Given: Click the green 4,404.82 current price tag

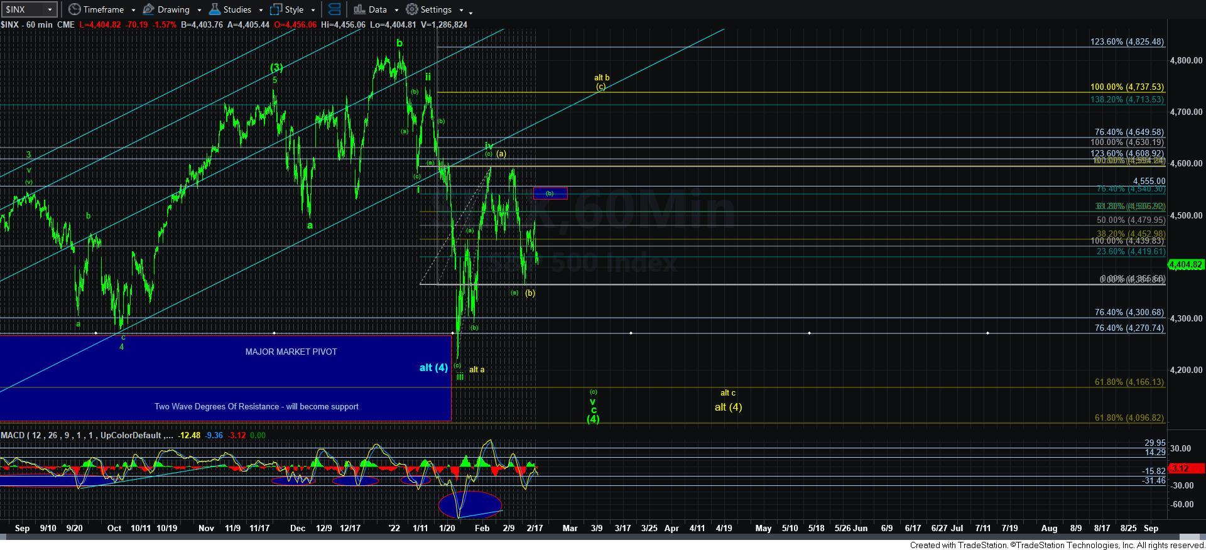Looking at the screenshot, I should (x=1186, y=265).
